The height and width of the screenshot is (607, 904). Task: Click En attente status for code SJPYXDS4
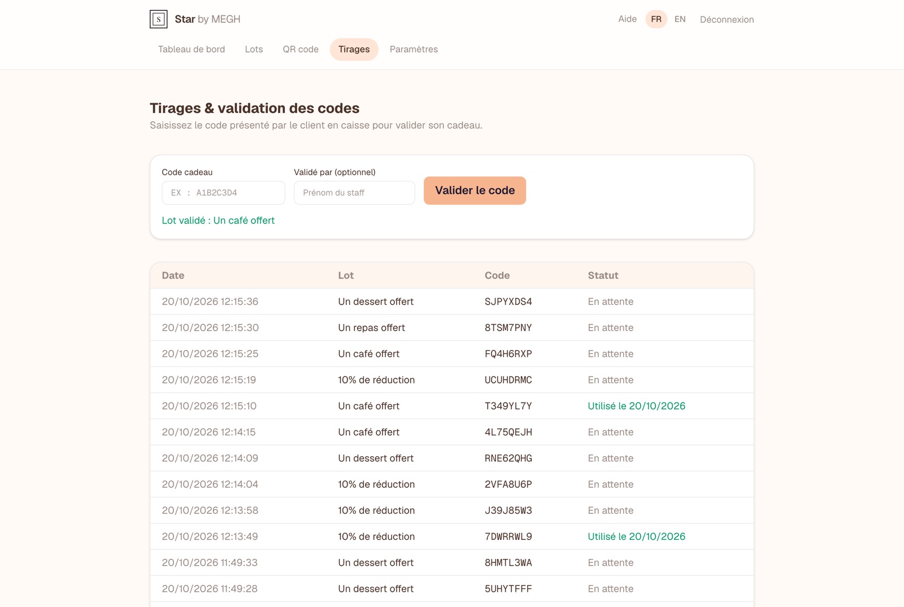coord(611,302)
